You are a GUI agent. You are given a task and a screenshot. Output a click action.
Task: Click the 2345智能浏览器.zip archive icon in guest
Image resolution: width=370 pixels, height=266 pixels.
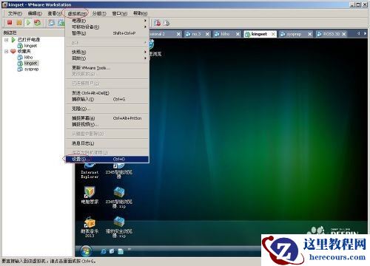click(x=119, y=197)
